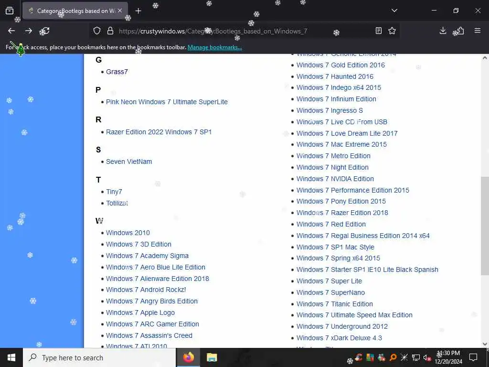The image size is (489, 367).
Task: Open Windows 7 Haunted 2016 link
Action: [335, 76]
